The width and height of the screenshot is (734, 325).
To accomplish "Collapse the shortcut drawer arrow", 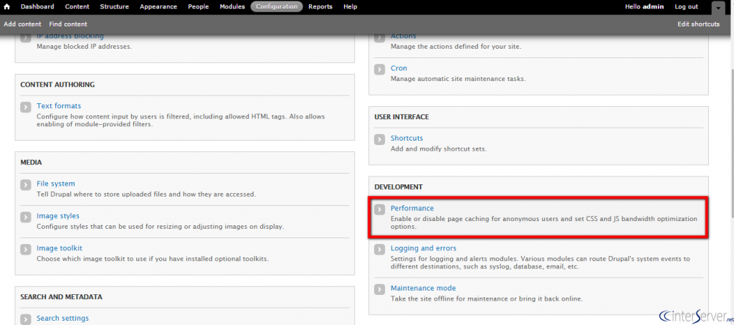I will 718,7.
